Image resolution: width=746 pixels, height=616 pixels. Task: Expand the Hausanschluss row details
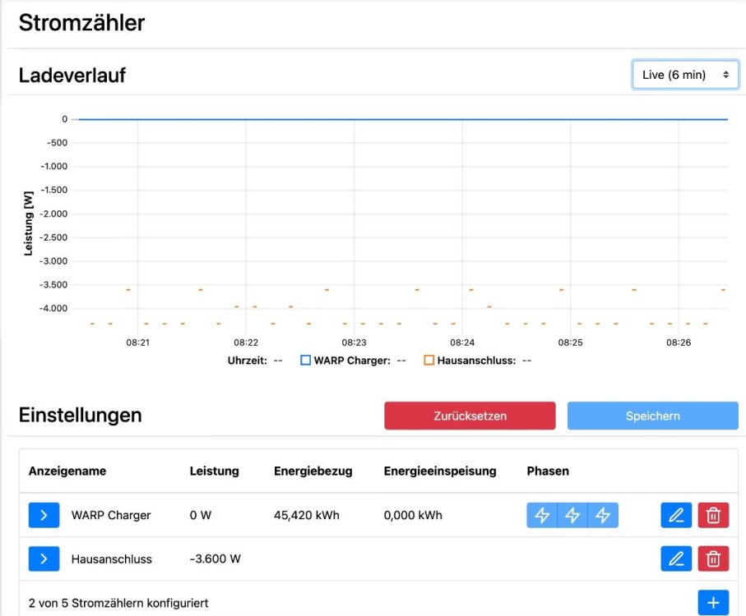44,559
